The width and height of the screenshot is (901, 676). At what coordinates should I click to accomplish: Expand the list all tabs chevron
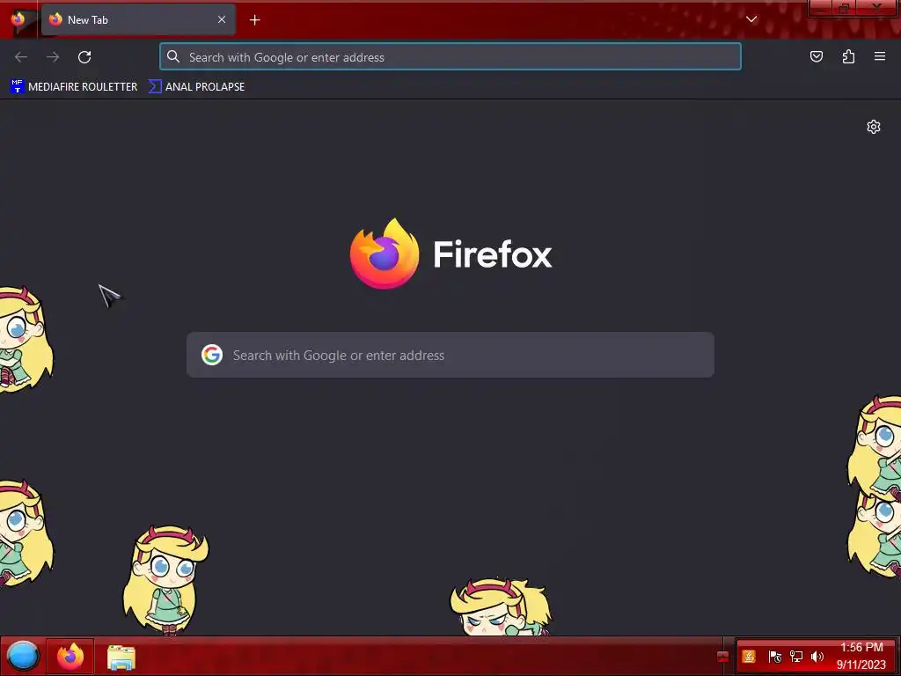pyautogui.click(x=751, y=19)
